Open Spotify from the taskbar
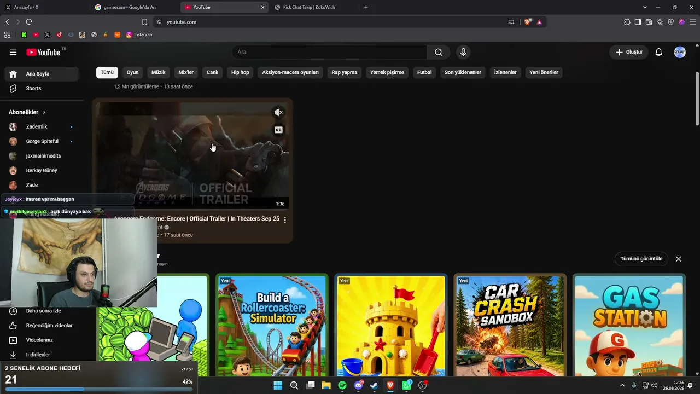This screenshot has width=700, height=394. pyautogui.click(x=342, y=385)
